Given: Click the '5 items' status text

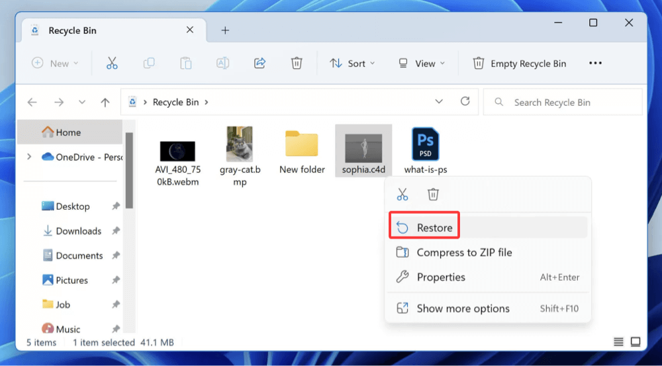Looking at the screenshot, I should pyautogui.click(x=41, y=342).
